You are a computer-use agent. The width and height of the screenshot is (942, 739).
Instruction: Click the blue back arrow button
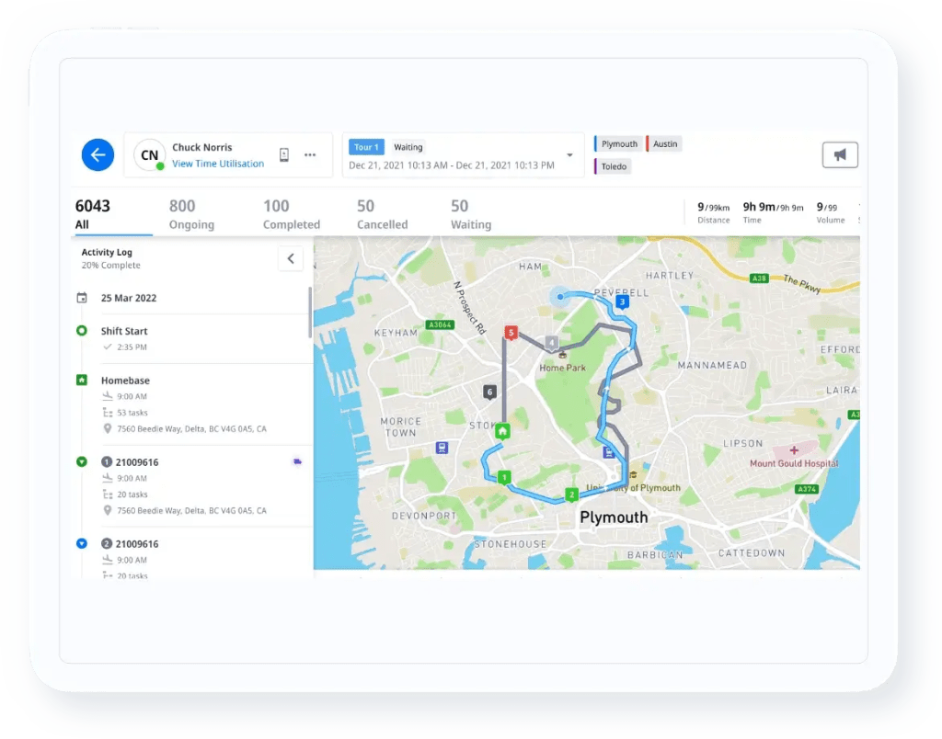click(97, 154)
